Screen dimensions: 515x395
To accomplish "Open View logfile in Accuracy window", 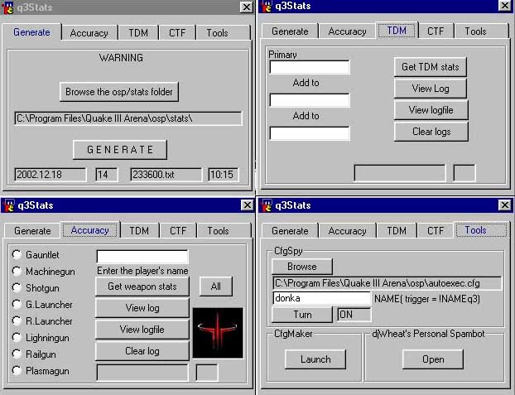I will tap(142, 330).
